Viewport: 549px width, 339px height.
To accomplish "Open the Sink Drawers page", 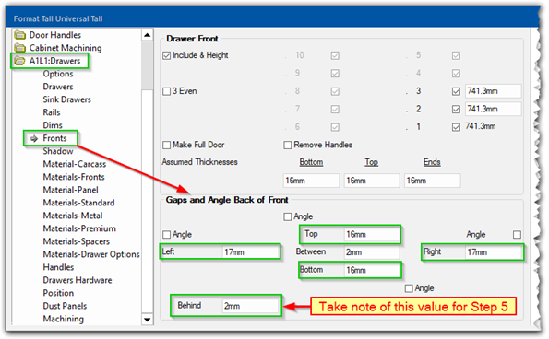I will 66,99.
